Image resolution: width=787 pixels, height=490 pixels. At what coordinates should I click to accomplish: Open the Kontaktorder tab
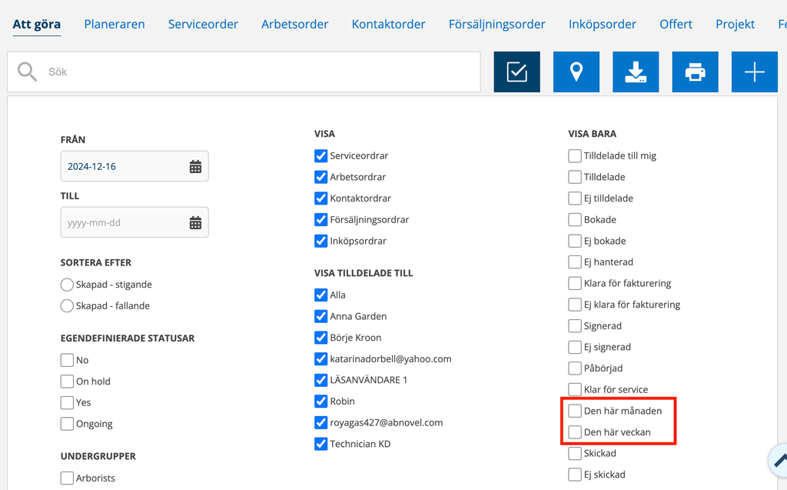pos(388,24)
